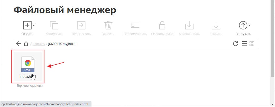275x107 pixels.
Task: Open the Горячие клавиши link
Action: pos(30,86)
